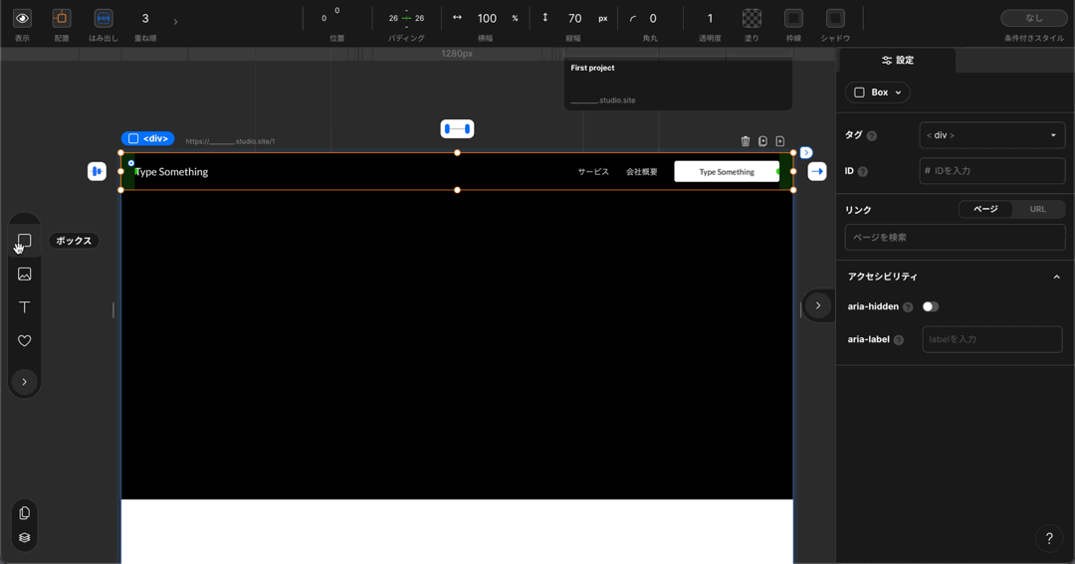
Task: Click the delete trash icon above canvas
Action: click(746, 141)
